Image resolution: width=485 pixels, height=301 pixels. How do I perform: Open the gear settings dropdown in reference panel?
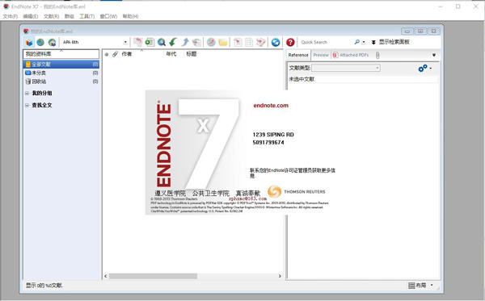click(x=425, y=68)
